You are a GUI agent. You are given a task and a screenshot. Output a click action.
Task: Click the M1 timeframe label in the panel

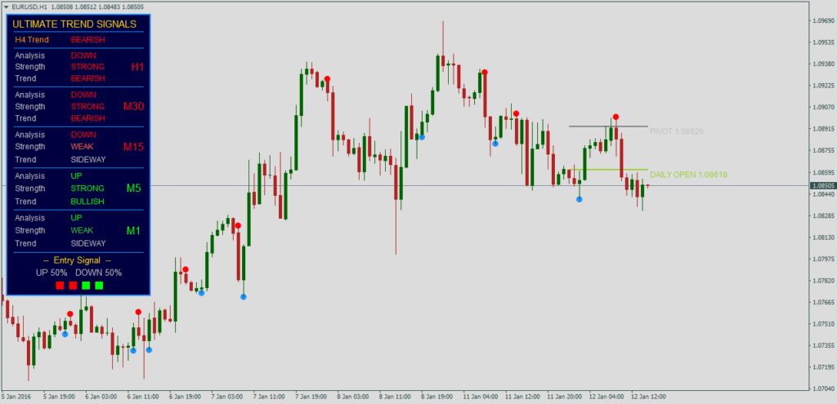point(133,230)
